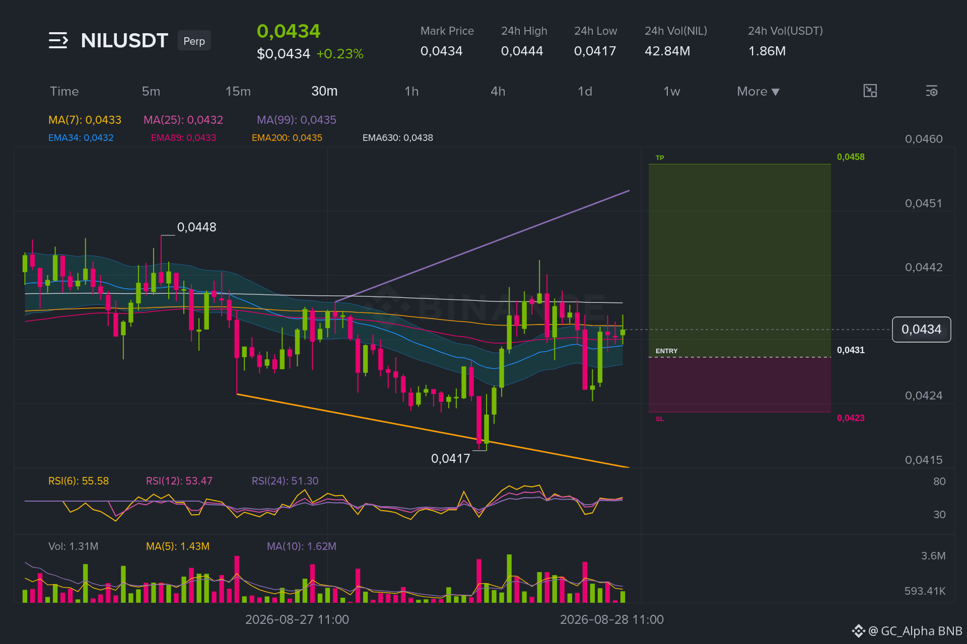This screenshot has width=967, height=644.
Task: Click the 2026-08-27 11:00 time label
Action: tap(297, 619)
